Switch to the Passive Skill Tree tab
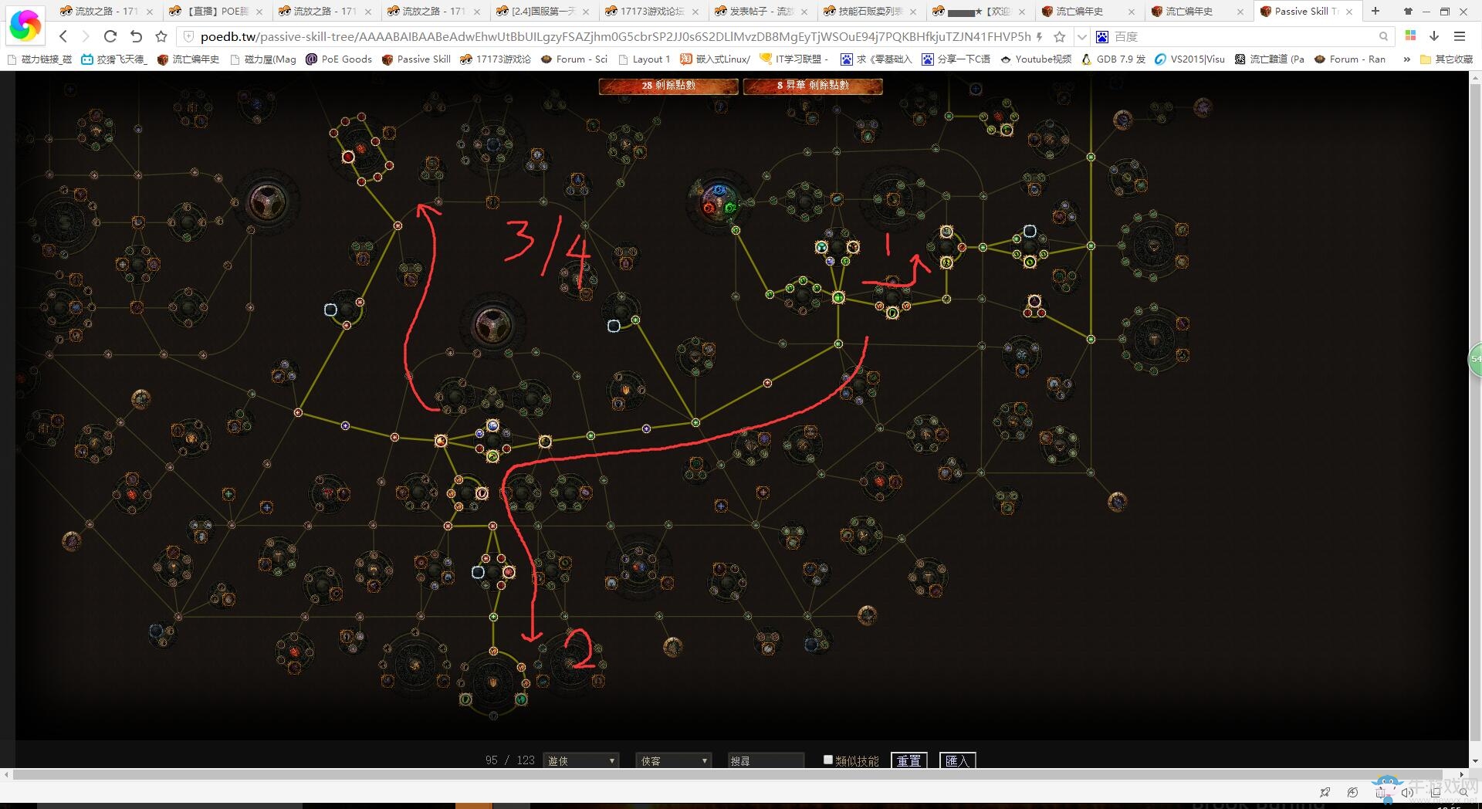This screenshot has height=809, width=1482. [1308, 11]
